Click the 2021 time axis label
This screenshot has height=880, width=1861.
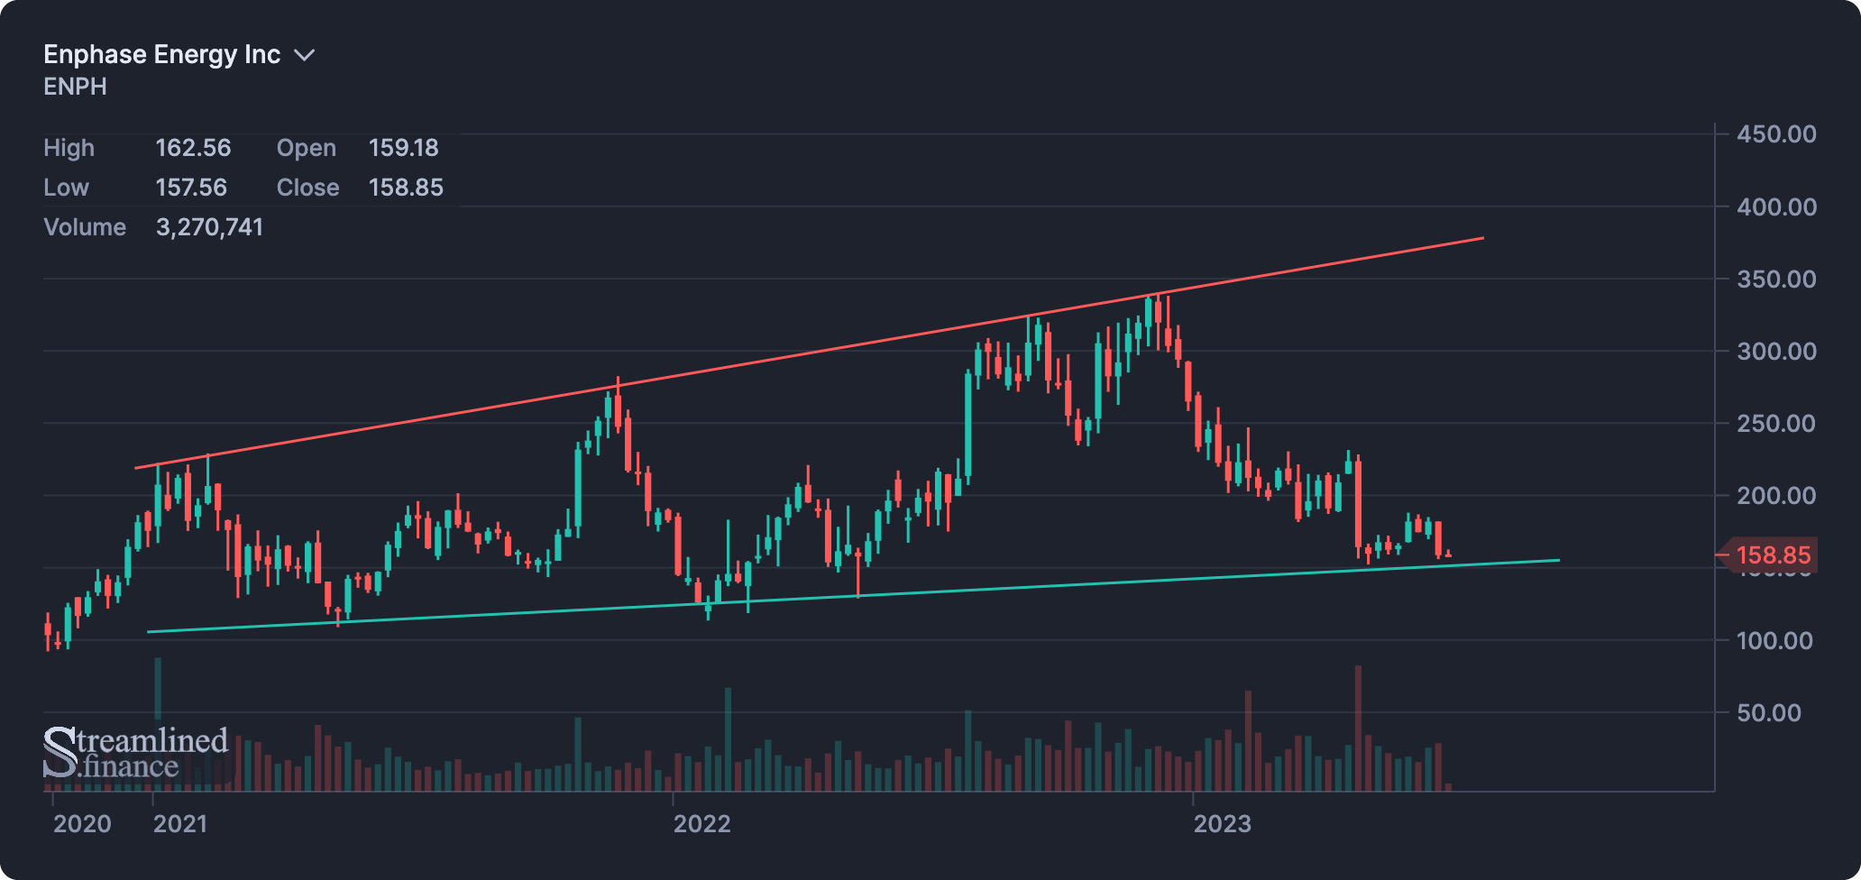(x=180, y=823)
